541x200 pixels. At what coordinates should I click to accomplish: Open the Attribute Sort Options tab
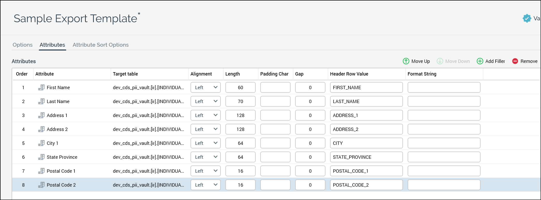(101, 45)
